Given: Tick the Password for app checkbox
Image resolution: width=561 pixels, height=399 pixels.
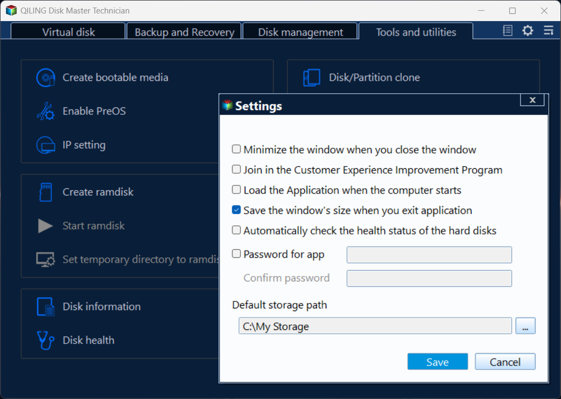Looking at the screenshot, I should point(236,253).
